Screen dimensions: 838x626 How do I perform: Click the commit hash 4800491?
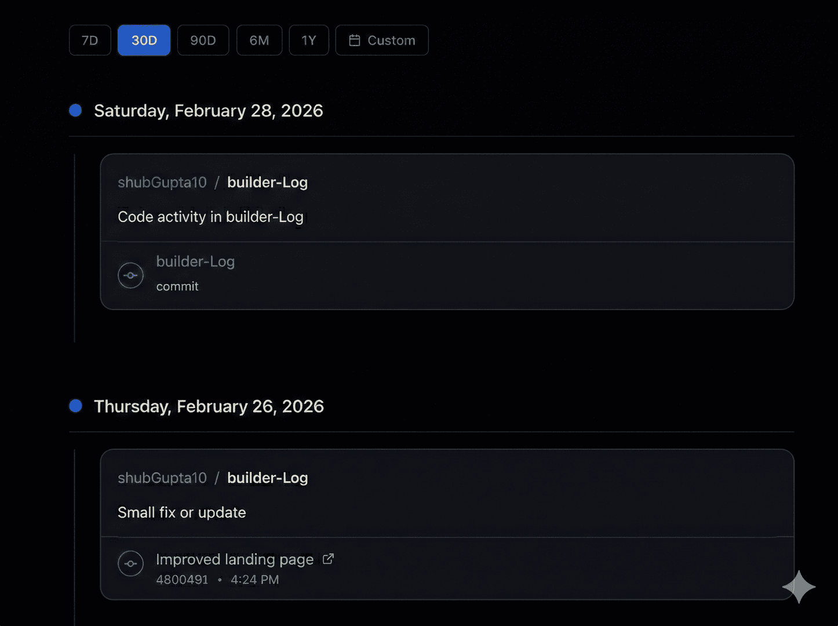pyautogui.click(x=181, y=579)
